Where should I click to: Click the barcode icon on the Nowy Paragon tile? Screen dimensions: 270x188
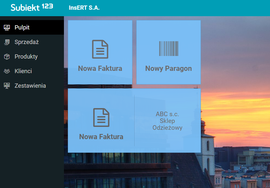pos(168,49)
